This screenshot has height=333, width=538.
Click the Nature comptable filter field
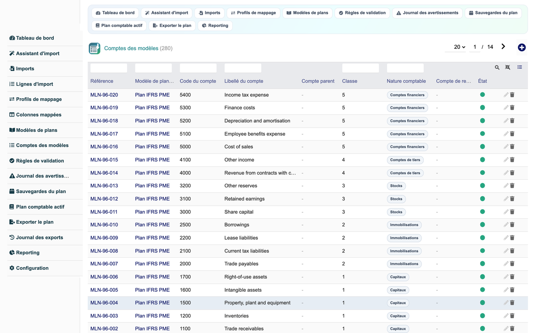coord(405,68)
